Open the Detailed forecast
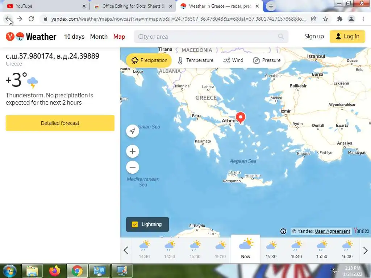371x278 pixels. pyautogui.click(x=60, y=123)
